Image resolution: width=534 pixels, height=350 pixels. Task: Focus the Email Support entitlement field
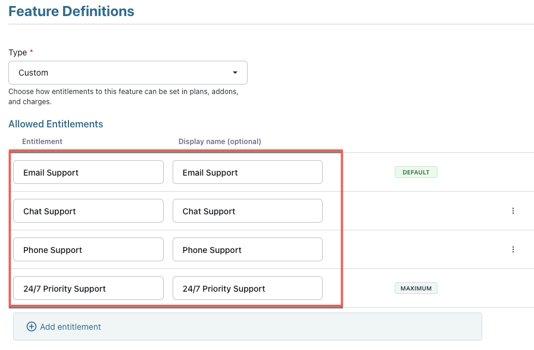88,173
